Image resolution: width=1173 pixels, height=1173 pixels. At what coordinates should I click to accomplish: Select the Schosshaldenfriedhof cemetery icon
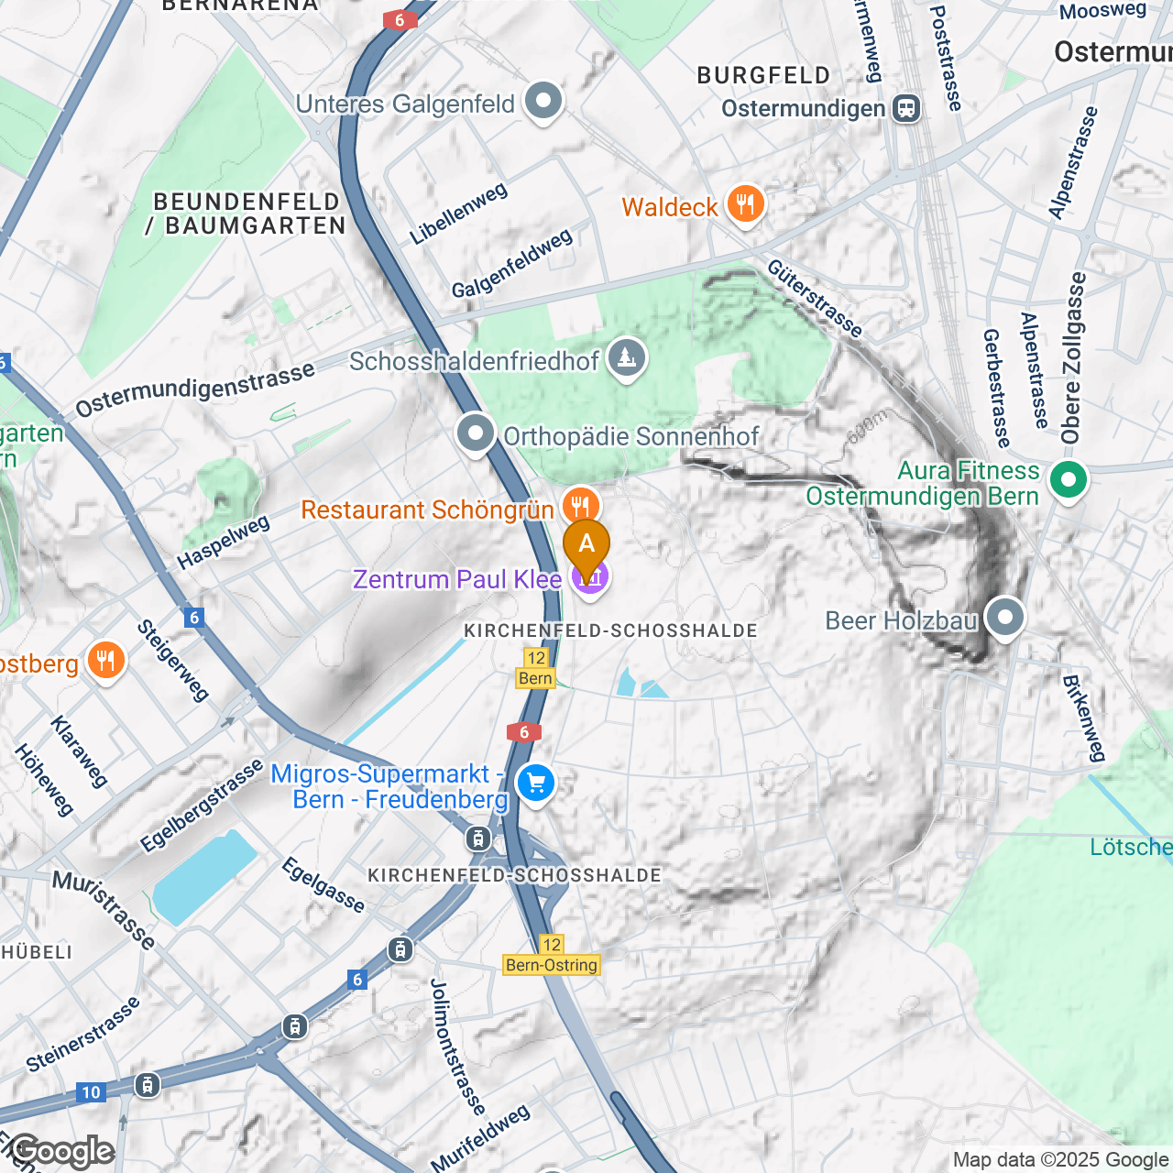coord(627,358)
